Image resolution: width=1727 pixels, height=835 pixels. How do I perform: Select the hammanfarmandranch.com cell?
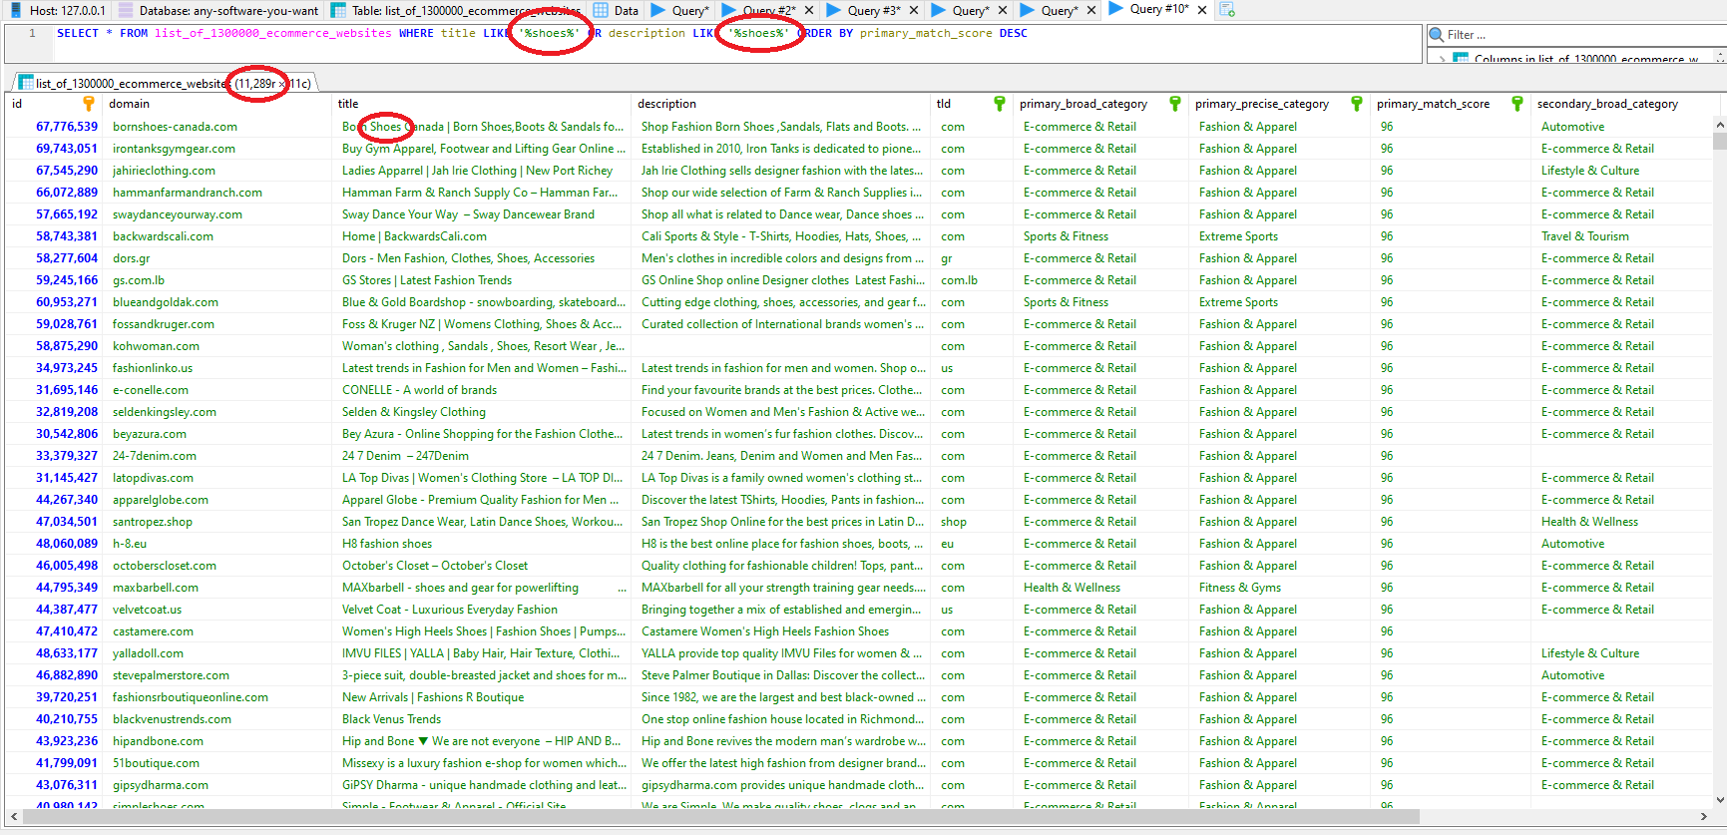click(217, 193)
